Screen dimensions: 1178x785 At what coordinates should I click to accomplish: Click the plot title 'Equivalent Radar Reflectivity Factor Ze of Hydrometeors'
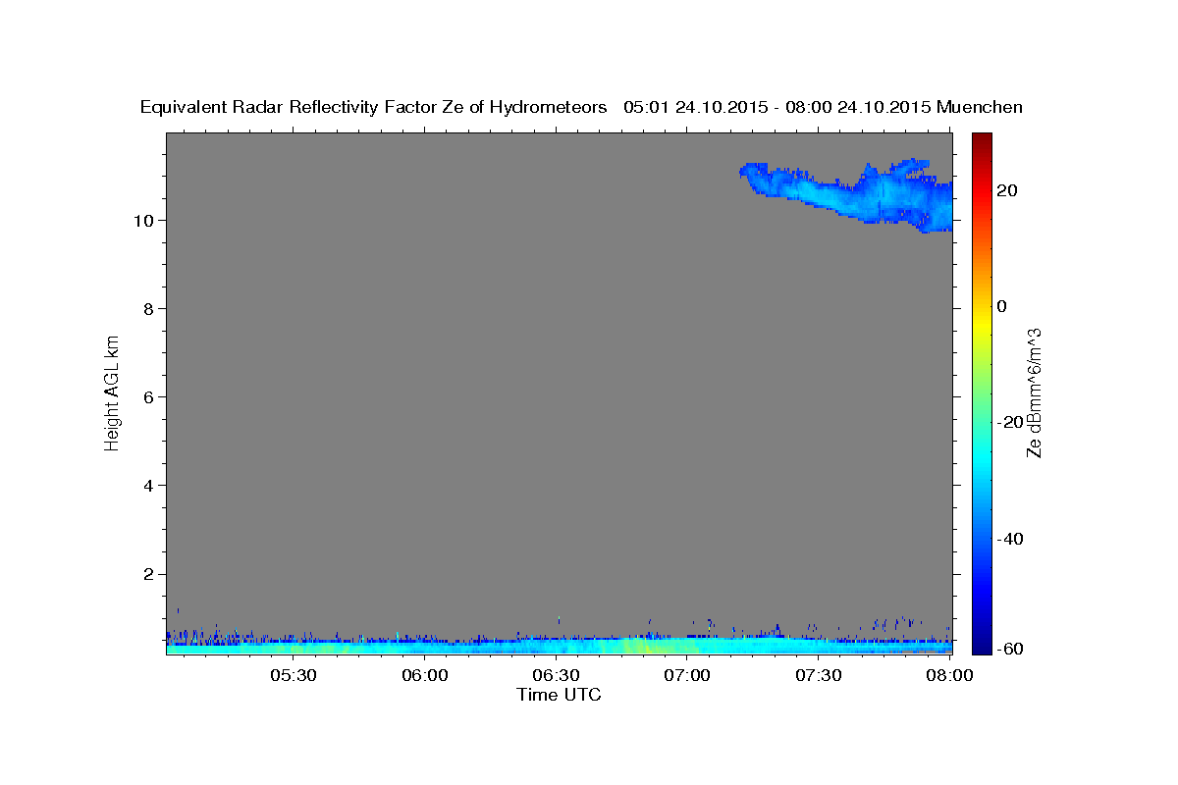coord(374,108)
